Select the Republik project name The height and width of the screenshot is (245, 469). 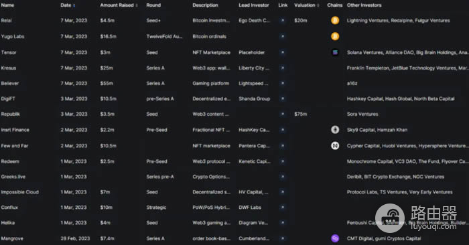point(11,114)
